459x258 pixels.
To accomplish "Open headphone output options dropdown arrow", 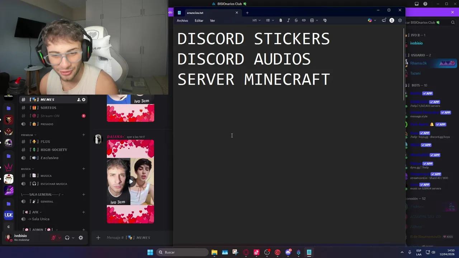I will tap(73, 238).
